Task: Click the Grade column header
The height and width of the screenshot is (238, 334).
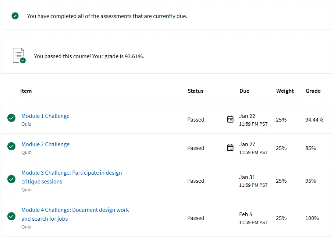Action: pyautogui.click(x=313, y=91)
